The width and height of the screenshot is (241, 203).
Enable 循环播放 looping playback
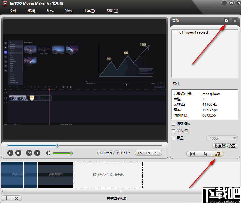pyautogui.click(x=173, y=124)
